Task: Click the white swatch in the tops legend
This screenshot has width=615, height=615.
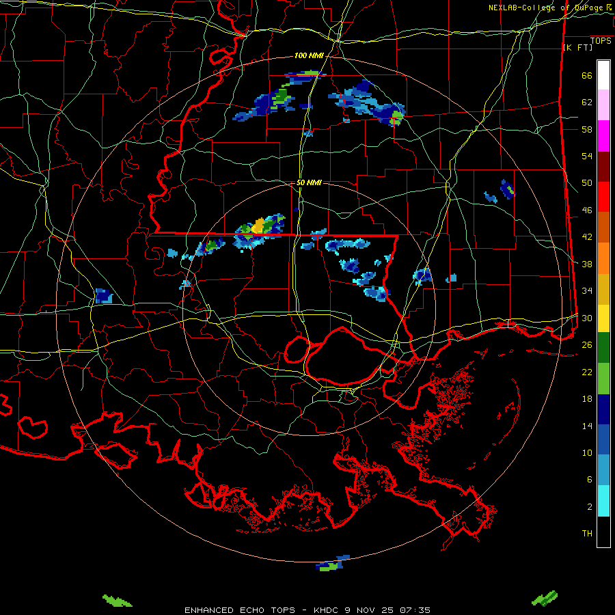Action: [x=603, y=75]
